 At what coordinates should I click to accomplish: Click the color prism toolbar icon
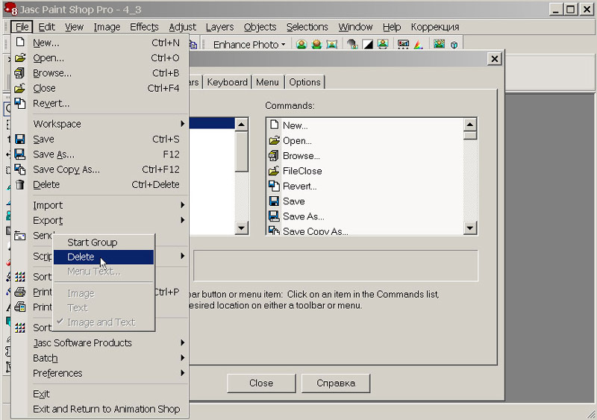418,45
